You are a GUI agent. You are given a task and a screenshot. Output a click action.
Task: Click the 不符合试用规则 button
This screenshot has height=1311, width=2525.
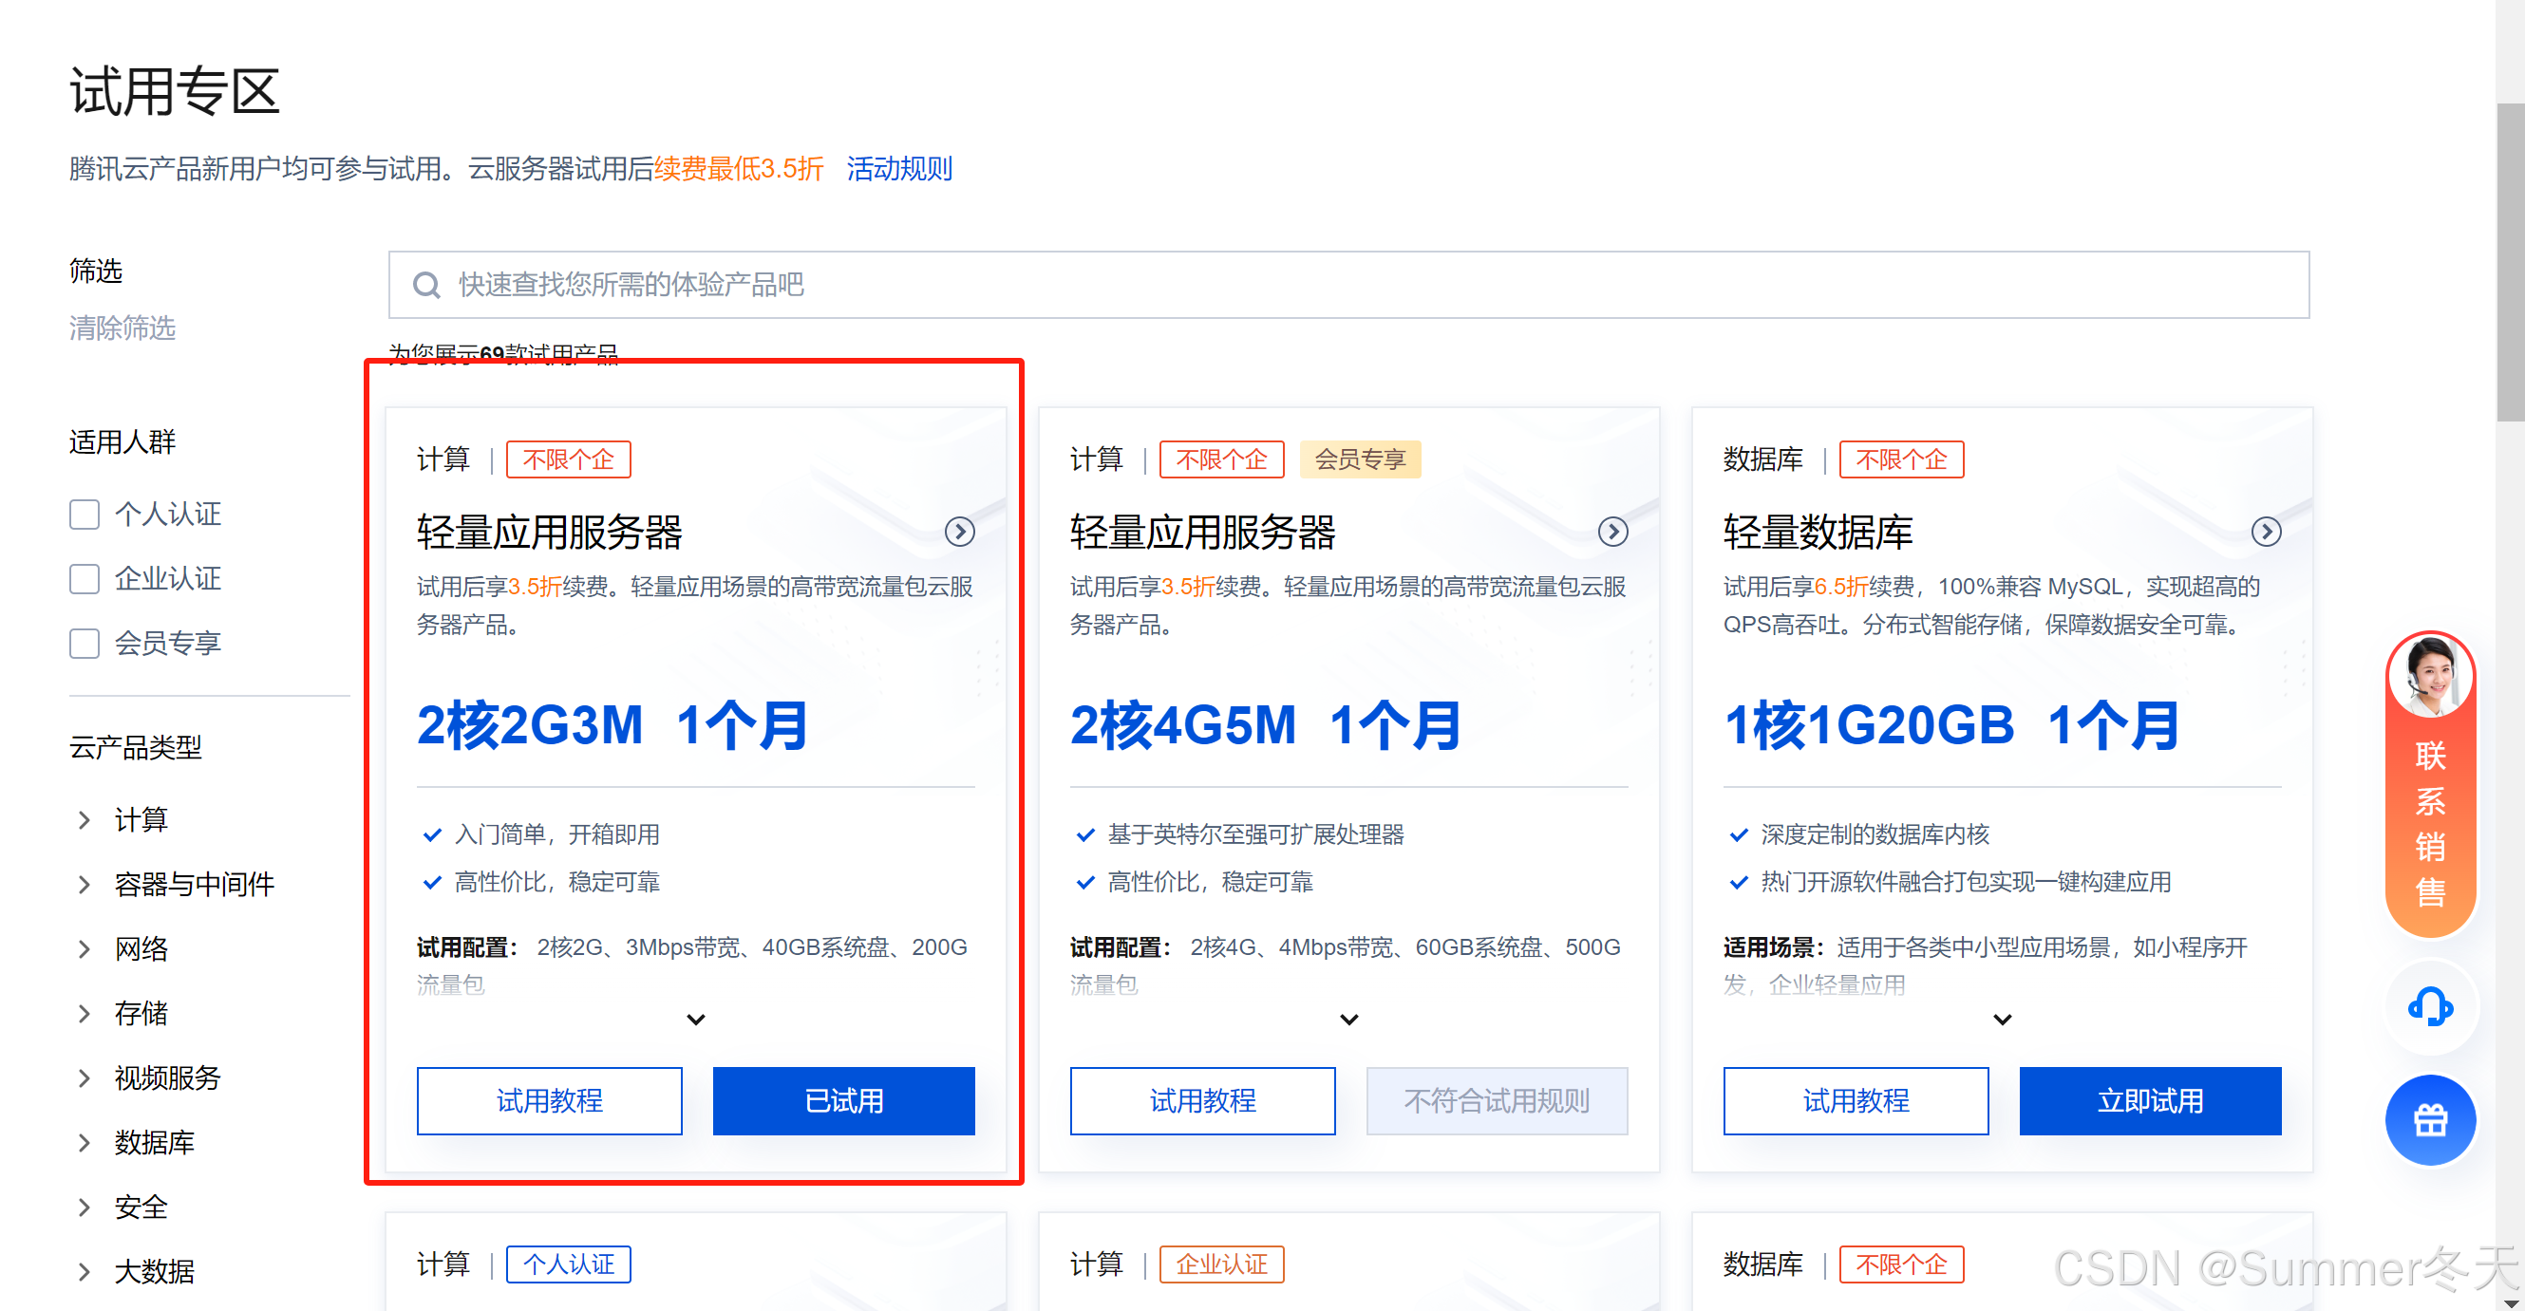[x=1497, y=1100]
